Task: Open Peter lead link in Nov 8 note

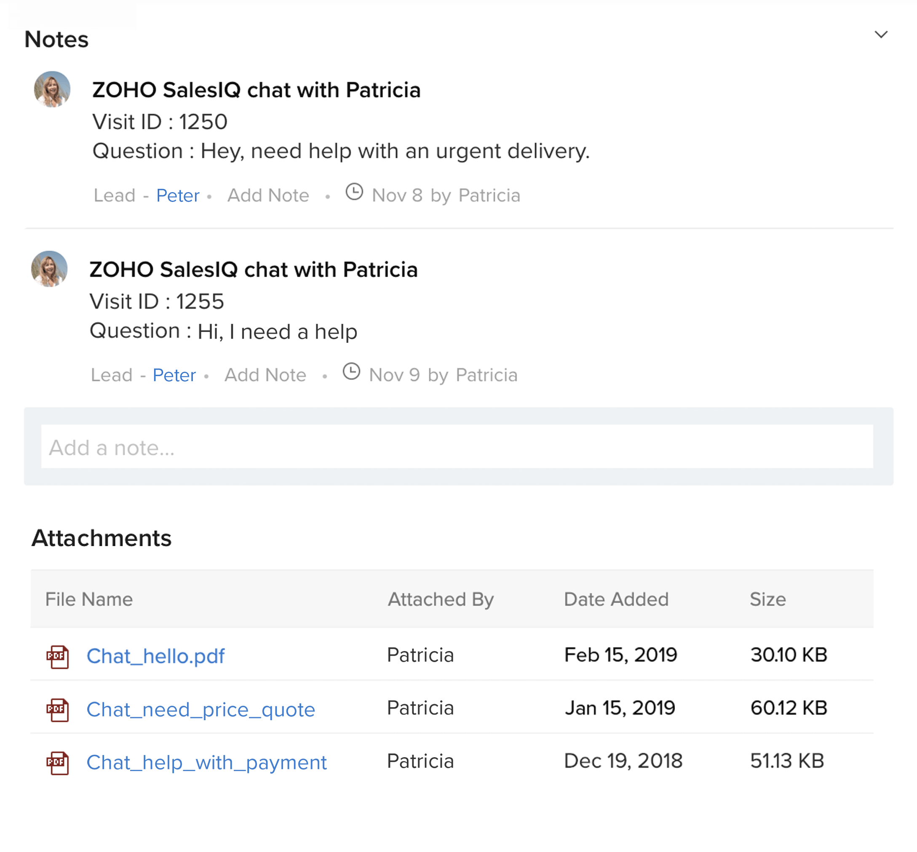Action: pyautogui.click(x=177, y=195)
